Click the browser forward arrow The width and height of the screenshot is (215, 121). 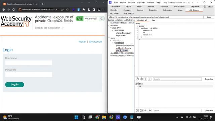[9, 10]
